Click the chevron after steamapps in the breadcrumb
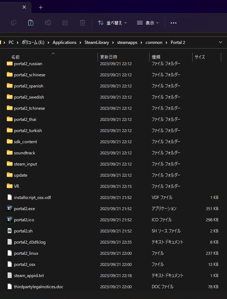Screen dimensions: 227x299 [x=141, y=42]
